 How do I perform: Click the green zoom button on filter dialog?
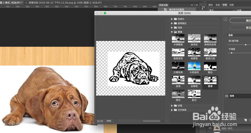105,13
